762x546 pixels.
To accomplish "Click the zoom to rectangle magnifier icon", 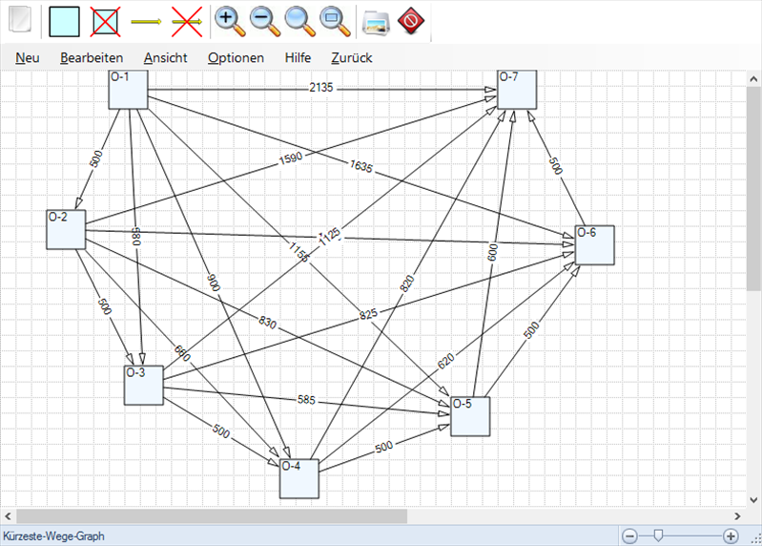I will [333, 19].
